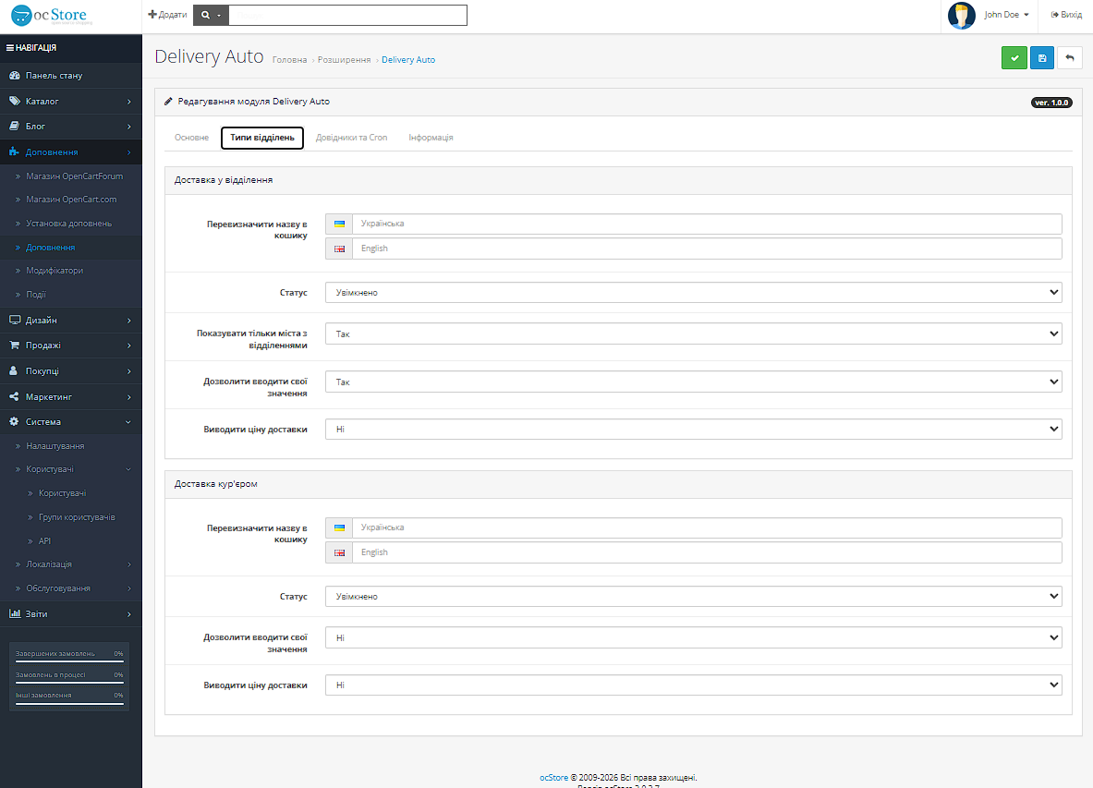Focus English name field for Доставка кур'єром
This screenshot has height=788, width=1093.
coord(707,552)
